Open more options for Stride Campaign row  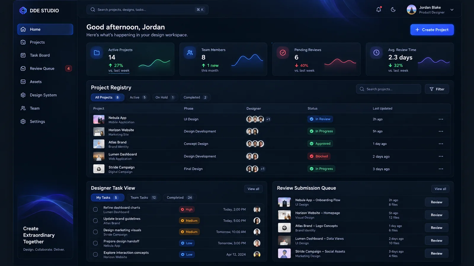click(441, 169)
